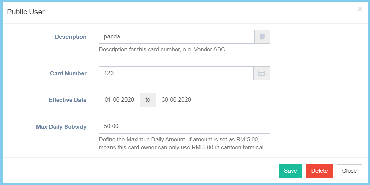Click the 'canteen terminal' hint text line

181,148
